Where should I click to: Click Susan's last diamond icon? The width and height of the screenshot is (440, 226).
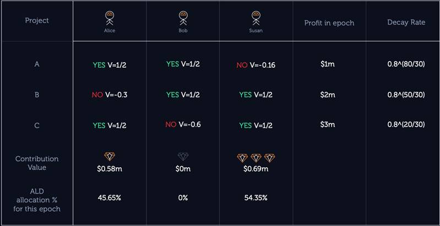pos(270,158)
